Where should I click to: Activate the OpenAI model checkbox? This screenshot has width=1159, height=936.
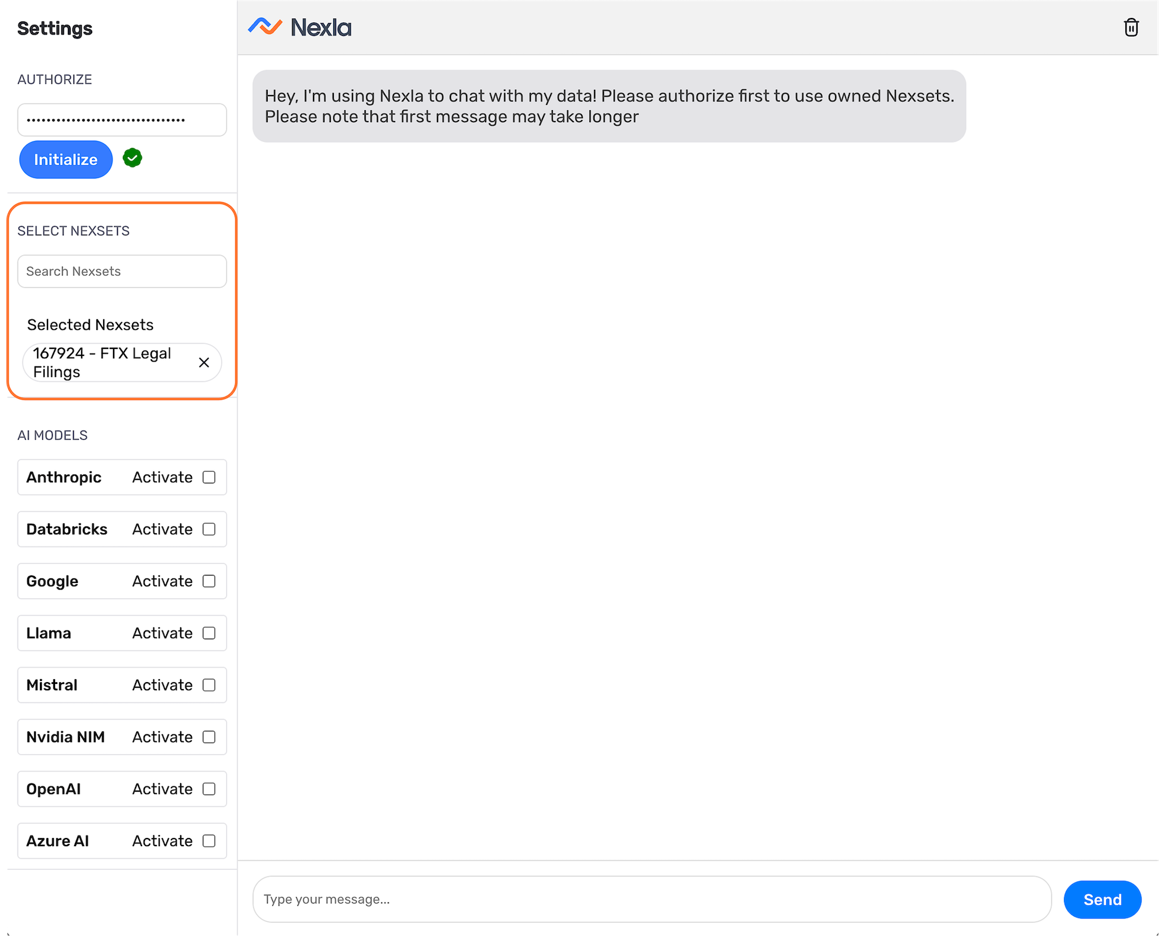coord(209,789)
